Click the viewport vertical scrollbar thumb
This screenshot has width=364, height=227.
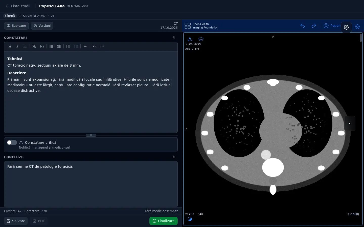pos(361,38)
